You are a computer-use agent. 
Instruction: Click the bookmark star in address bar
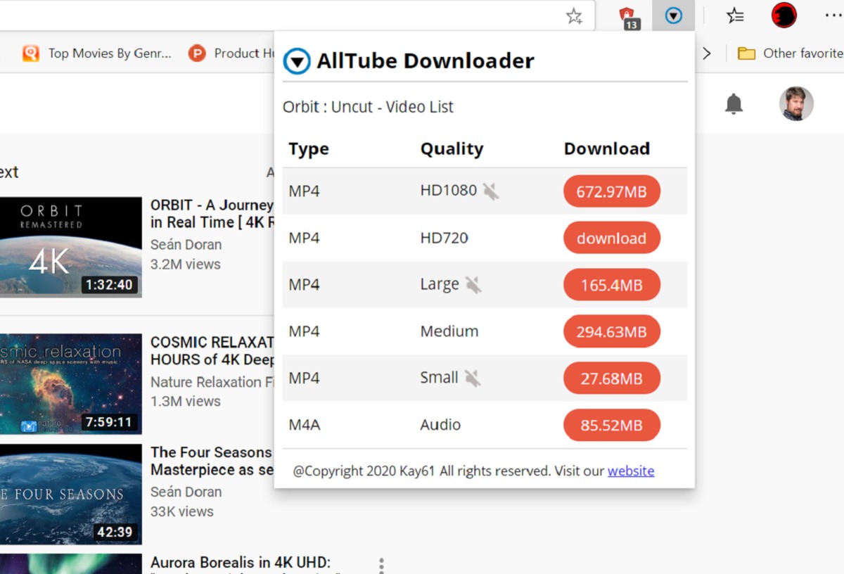574,15
